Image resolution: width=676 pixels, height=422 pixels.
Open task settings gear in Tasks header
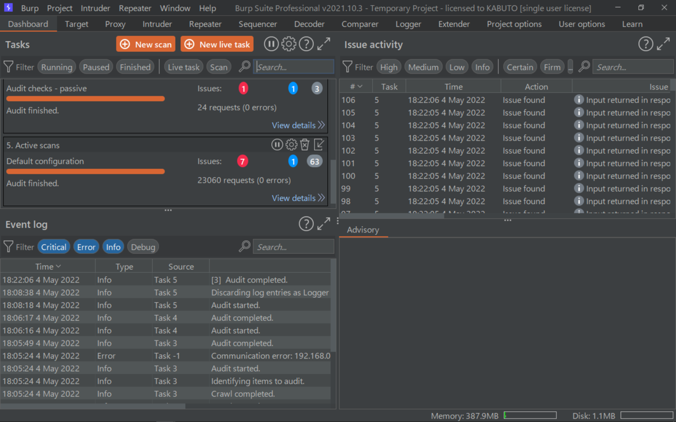click(x=288, y=44)
